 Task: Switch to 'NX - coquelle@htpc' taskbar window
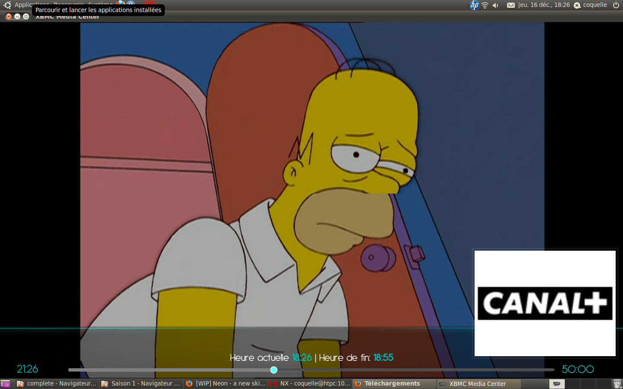pyautogui.click(x=310, y=384)
